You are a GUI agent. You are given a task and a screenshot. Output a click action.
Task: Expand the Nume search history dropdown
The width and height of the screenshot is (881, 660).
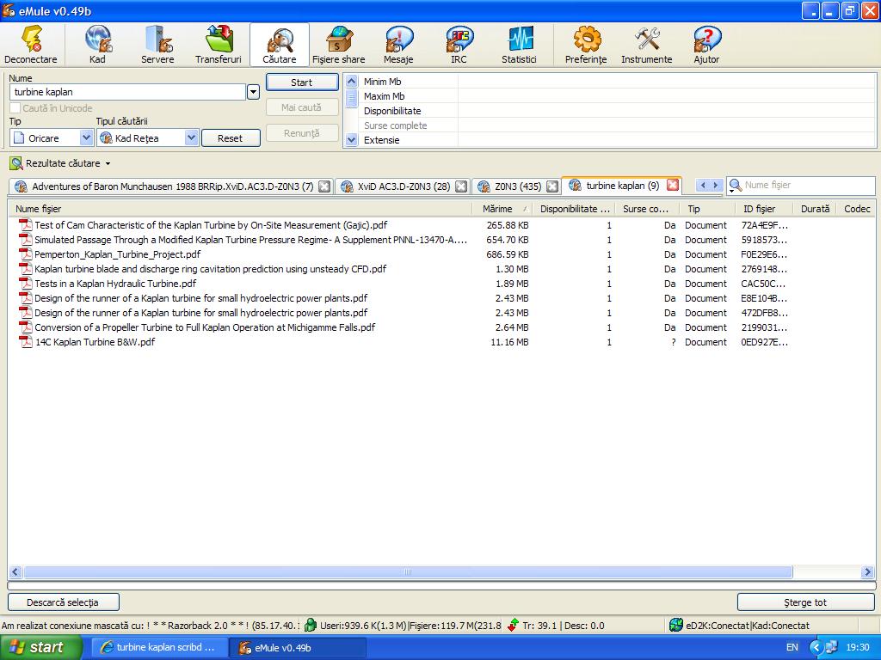253,92
